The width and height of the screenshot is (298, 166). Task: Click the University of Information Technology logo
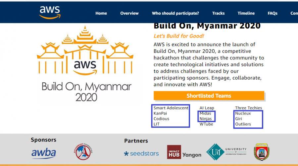[x=226, y=152]
